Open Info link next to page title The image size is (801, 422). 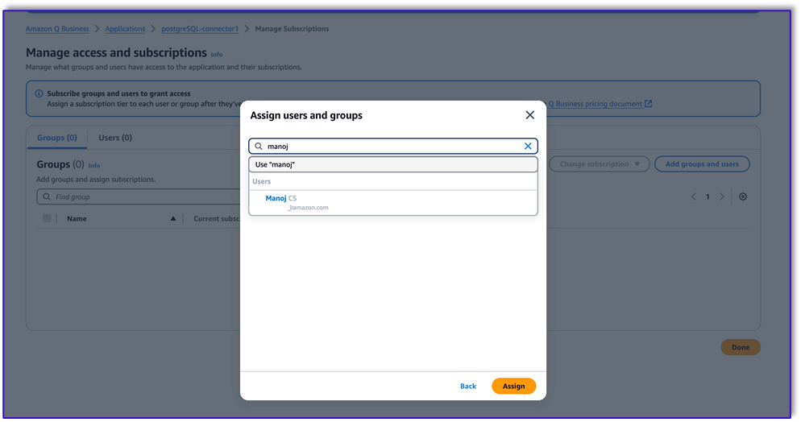[217, 55]
